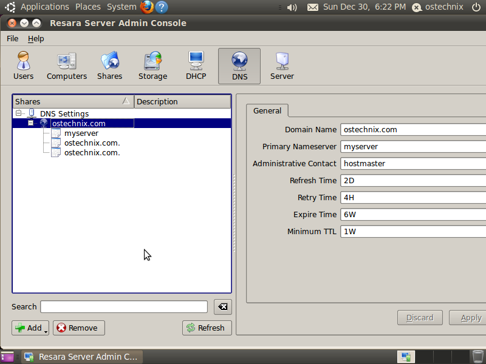Screen dimensions: 486x364
Task: Click the Refresh button
Action: pyautogui.click(x=207, y=328)
